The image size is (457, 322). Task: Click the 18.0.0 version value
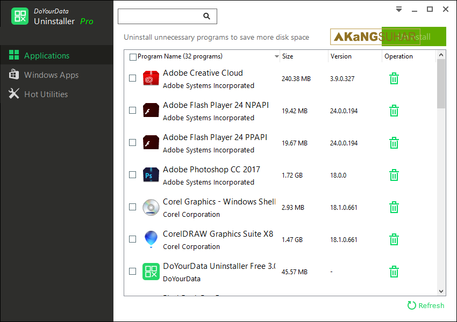click(x=338, y=175)
